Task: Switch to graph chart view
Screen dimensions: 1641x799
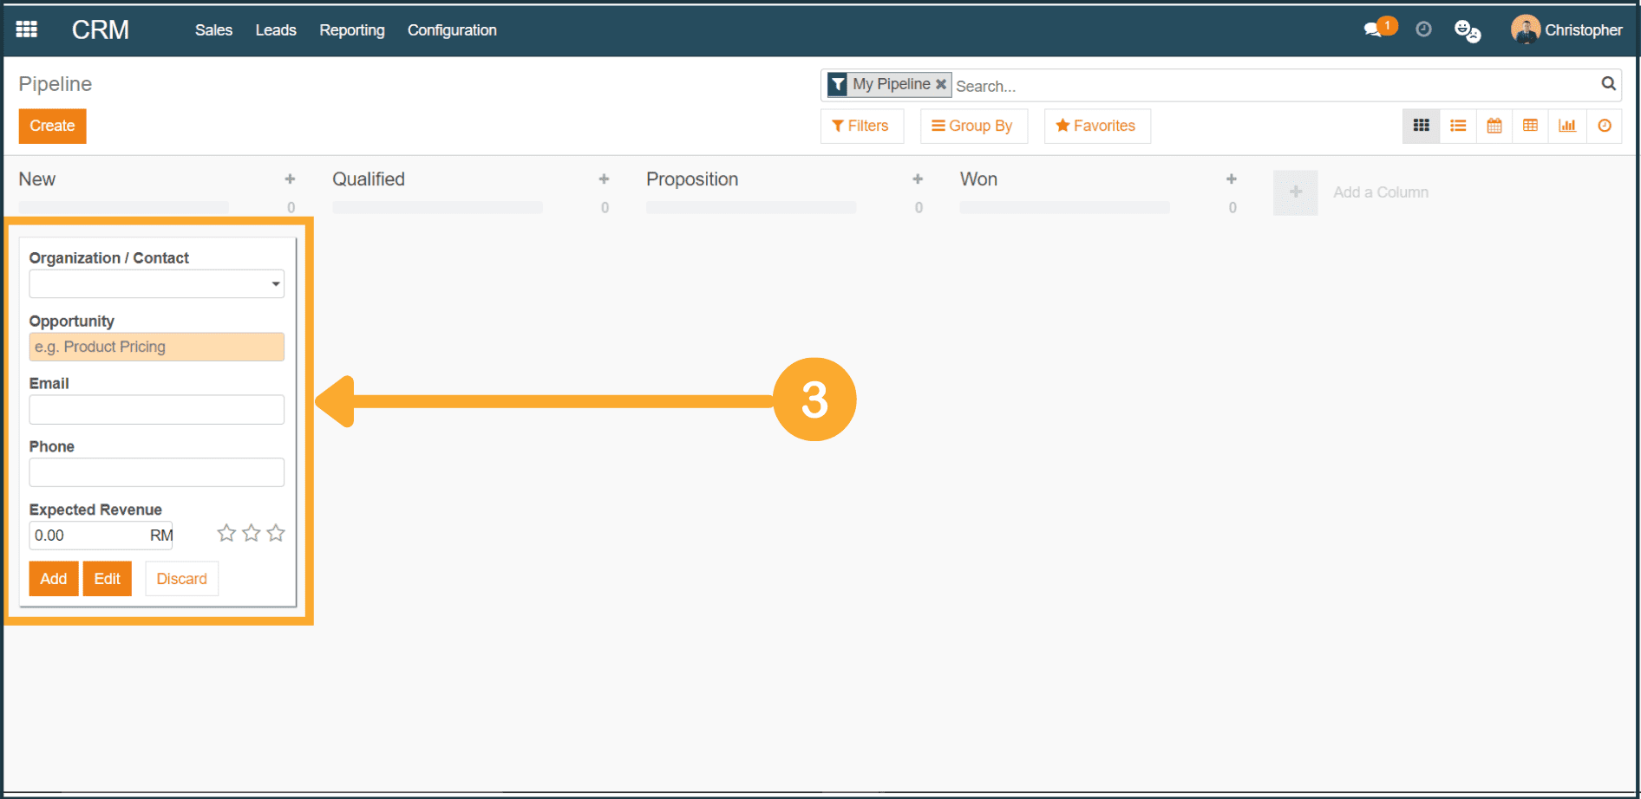Action: pyautogui.click(x=1567, y=126)
